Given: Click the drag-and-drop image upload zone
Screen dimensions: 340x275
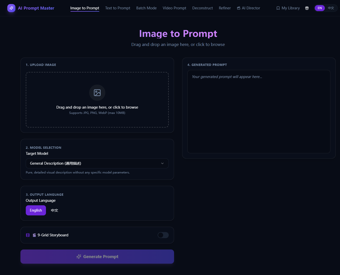Looking at the screenshot, I should click(97, 100).
